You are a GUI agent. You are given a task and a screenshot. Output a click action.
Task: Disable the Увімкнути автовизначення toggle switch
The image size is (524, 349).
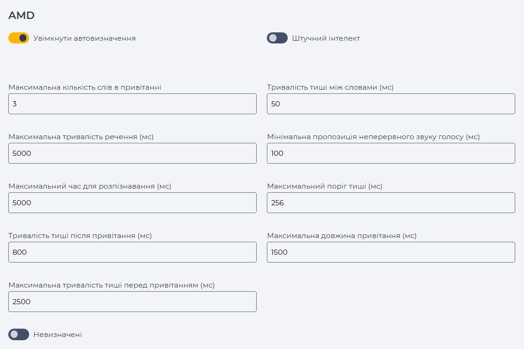coord(18,38)
